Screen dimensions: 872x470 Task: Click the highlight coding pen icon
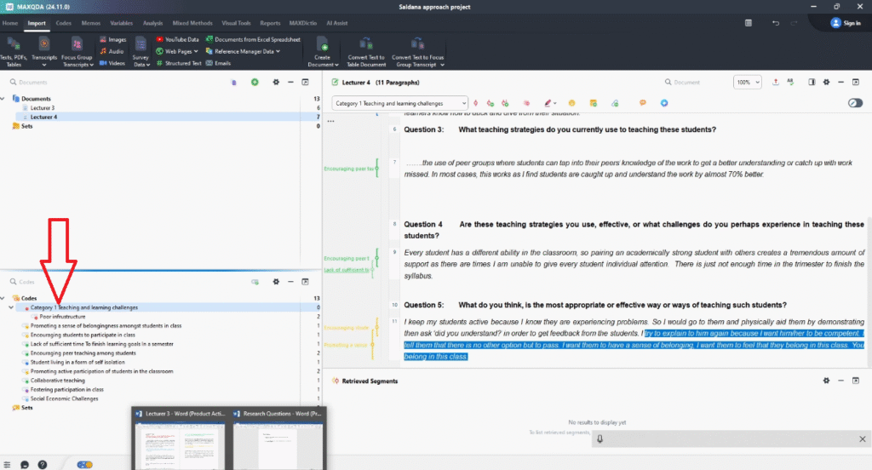pos(548,103)
